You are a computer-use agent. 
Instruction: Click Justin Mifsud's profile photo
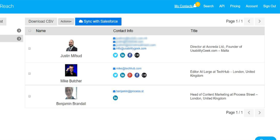click(71, 45)
